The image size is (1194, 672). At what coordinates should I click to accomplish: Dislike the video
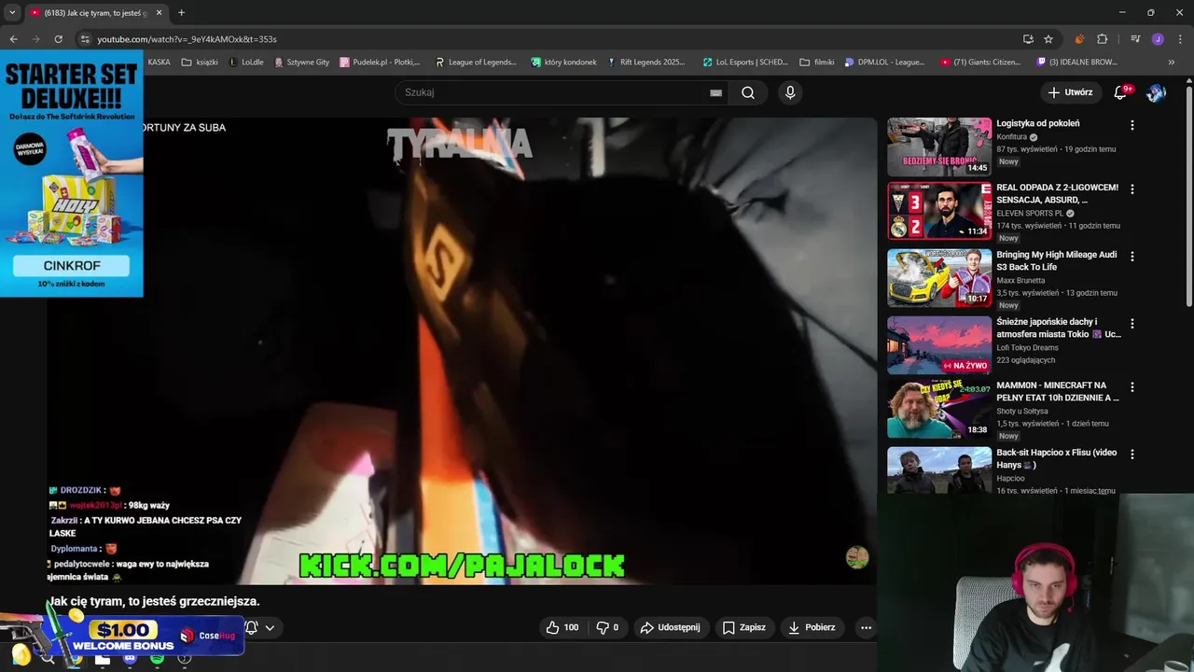pos(607,627)
